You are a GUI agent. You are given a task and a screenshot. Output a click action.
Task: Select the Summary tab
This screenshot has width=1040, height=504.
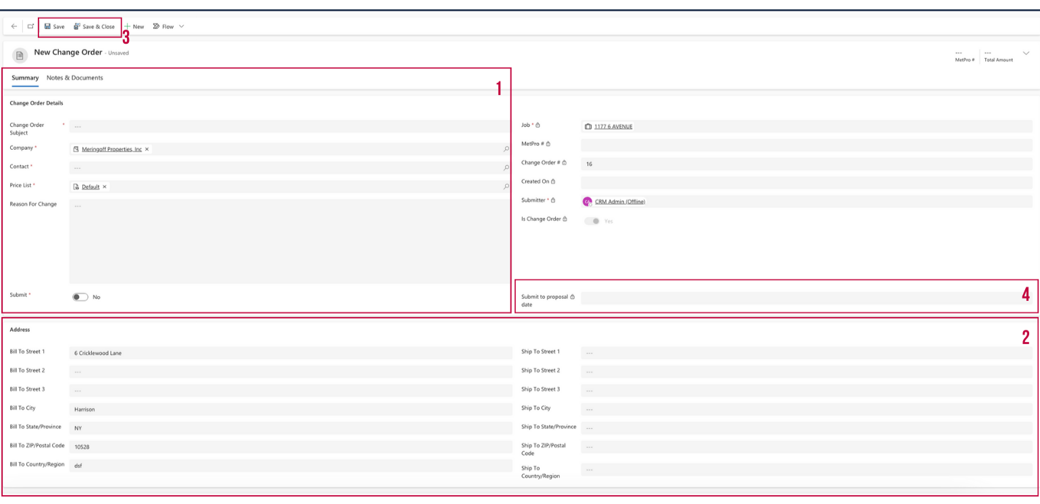(x=25, y=78)
